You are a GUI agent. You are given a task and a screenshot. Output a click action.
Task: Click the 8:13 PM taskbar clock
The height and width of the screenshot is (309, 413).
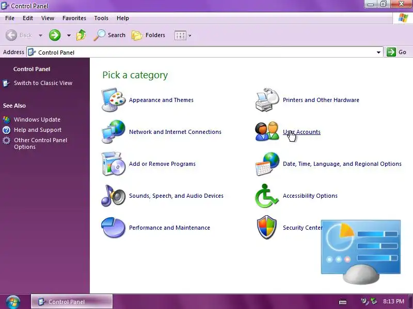click(x=393, y=301)
